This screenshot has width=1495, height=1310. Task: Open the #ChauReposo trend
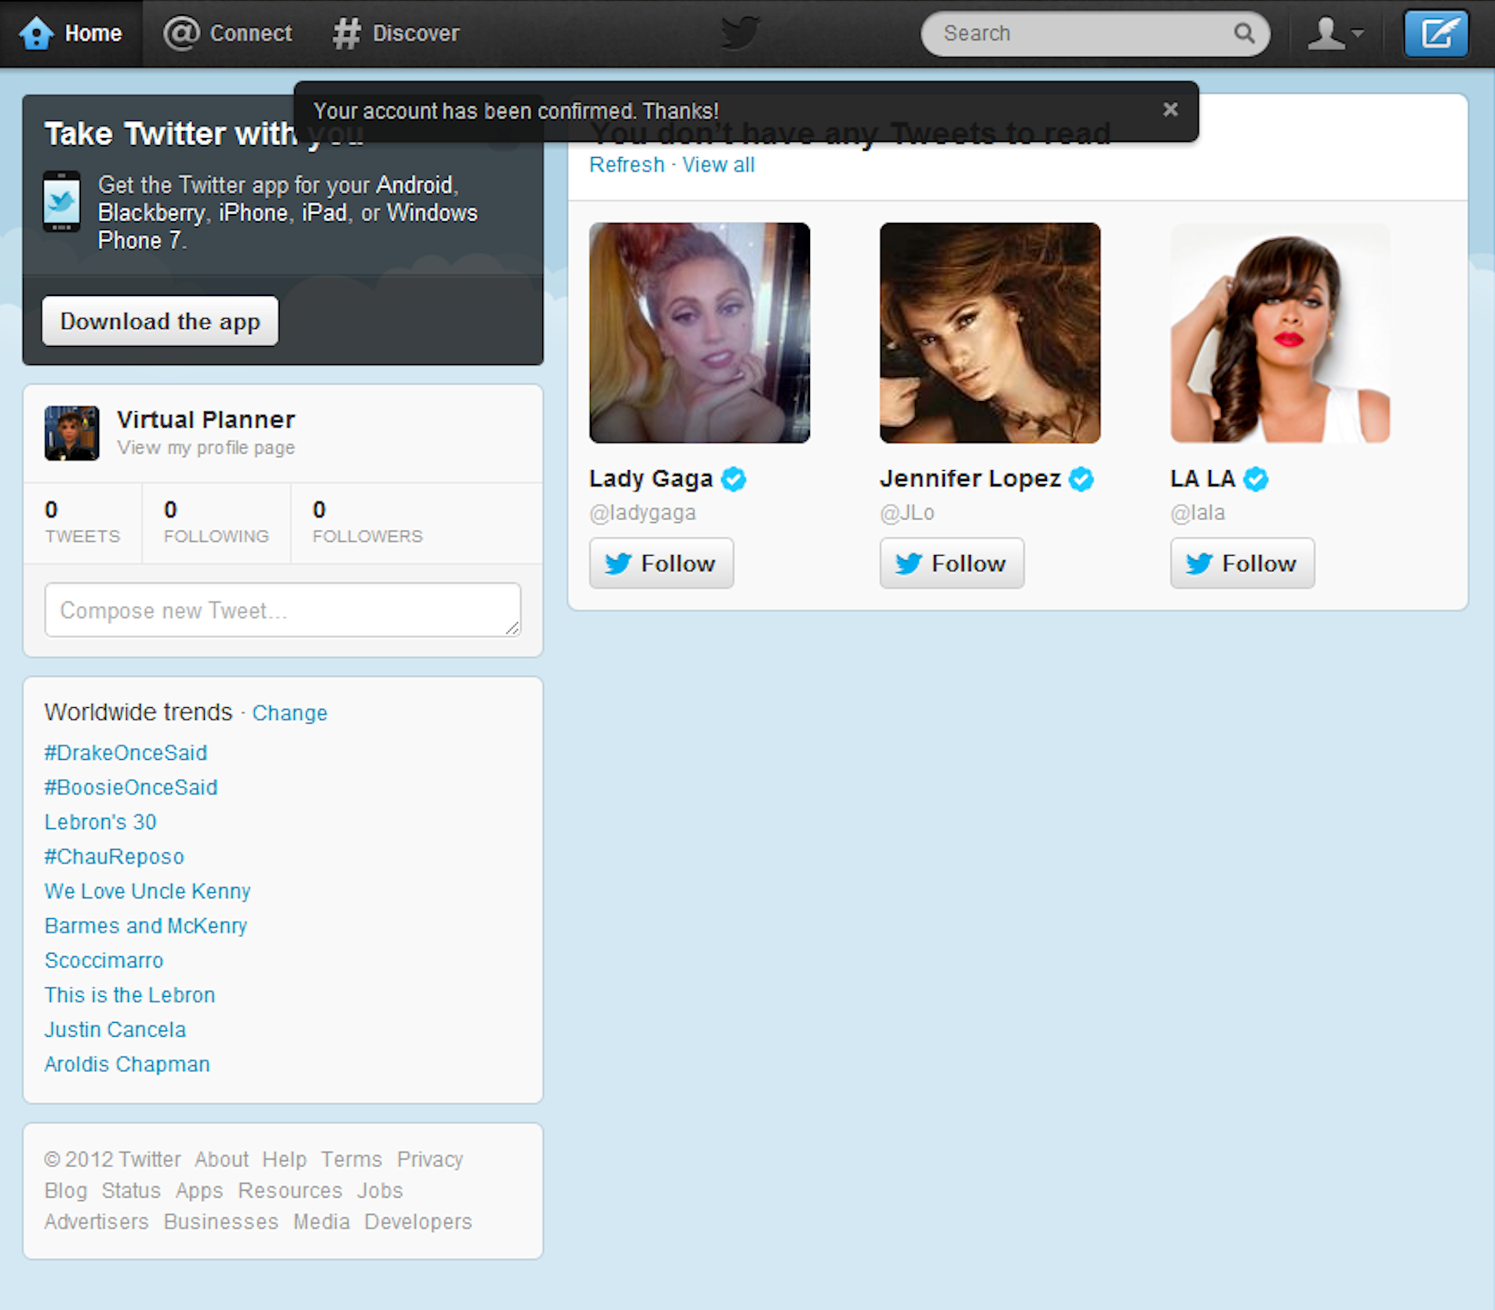click(x=114, y=856)
